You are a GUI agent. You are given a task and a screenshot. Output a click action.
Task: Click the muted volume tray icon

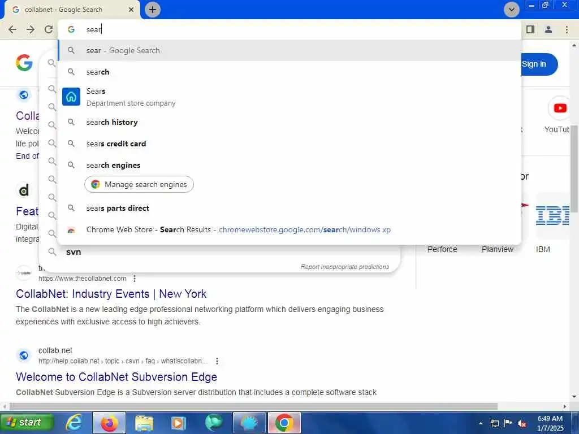click(x=522, y=424)
